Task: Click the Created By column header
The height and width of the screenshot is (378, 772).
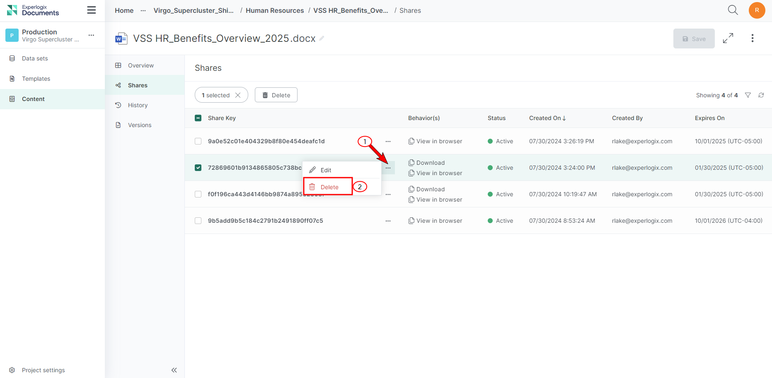Action: (627, 118)
